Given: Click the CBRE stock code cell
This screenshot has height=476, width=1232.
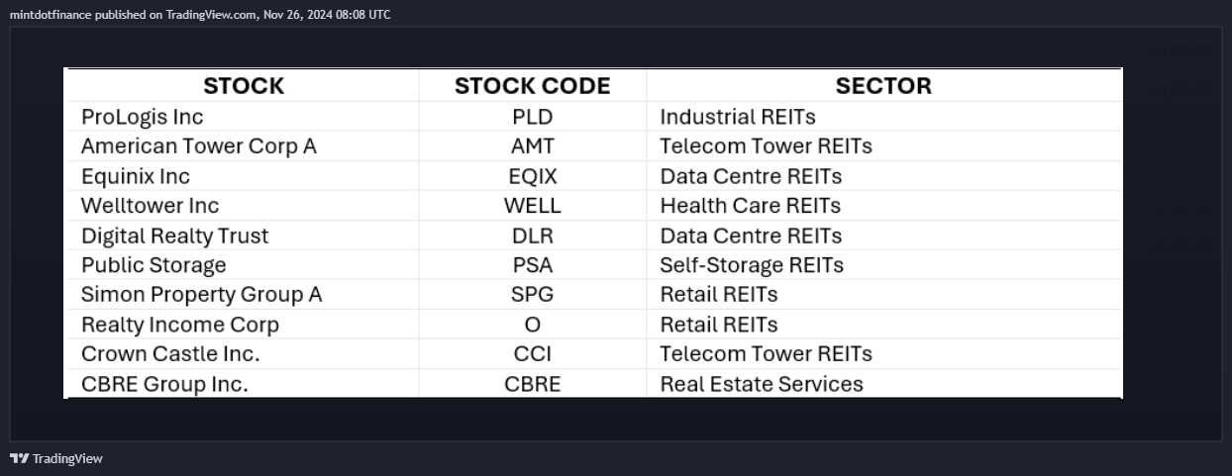Looking at the screenshot, I should pos(533,384).
